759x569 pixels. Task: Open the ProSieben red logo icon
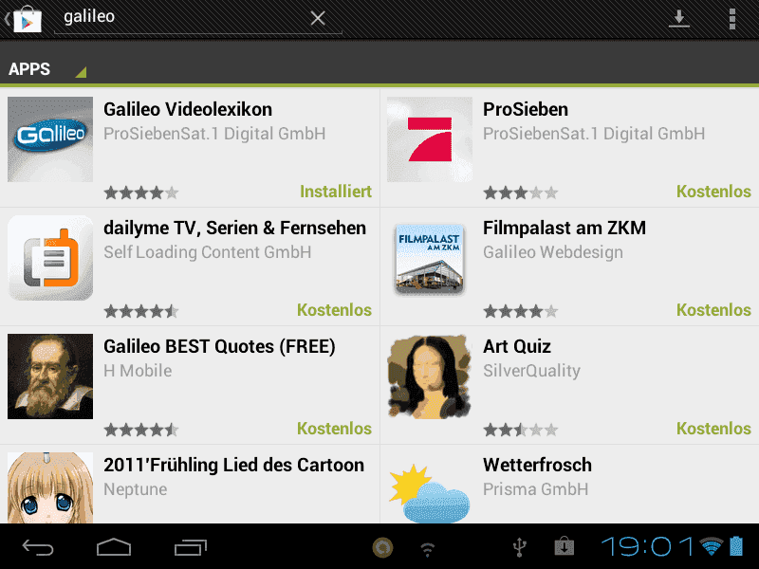tap(430, 139)
